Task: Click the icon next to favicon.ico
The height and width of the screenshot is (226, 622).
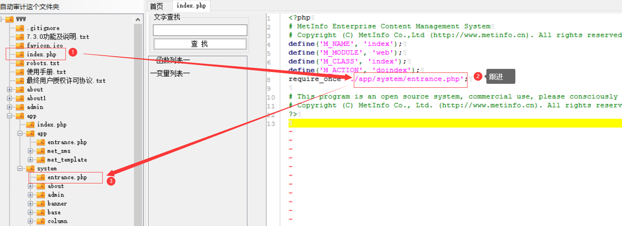Action: tap(20, 46)
